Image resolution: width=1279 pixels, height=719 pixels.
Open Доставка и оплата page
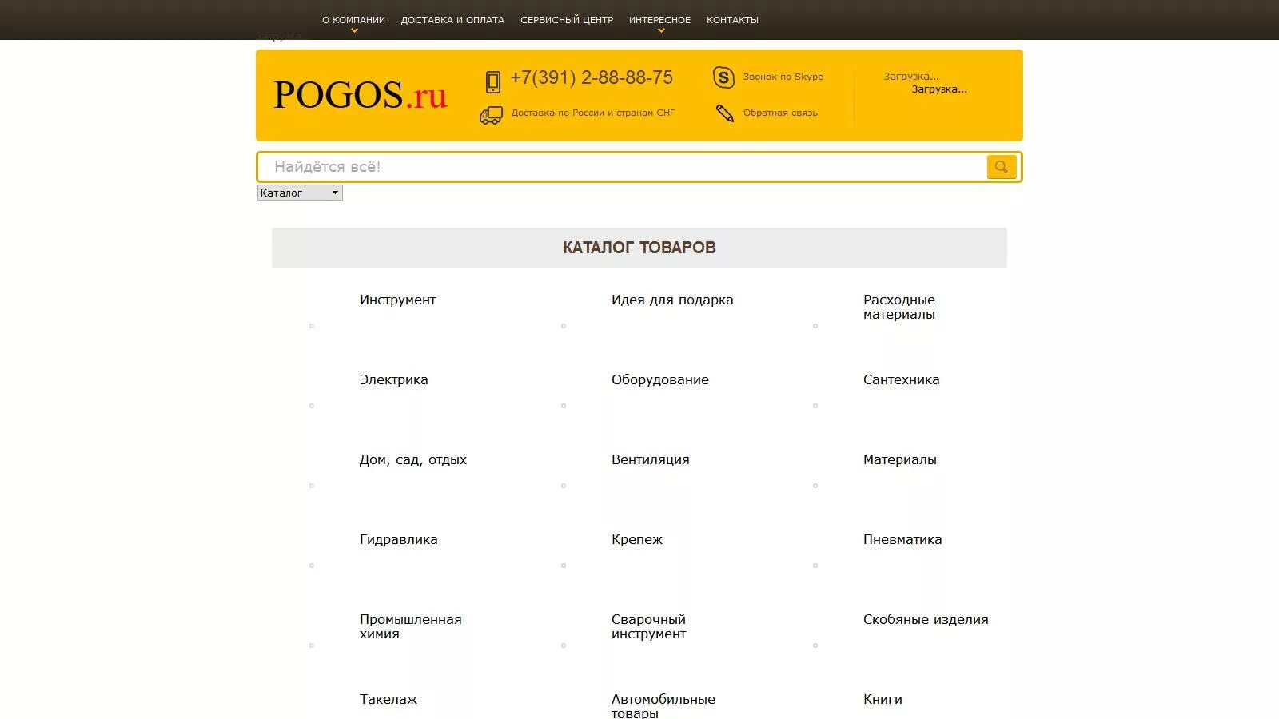coord(452,20)
